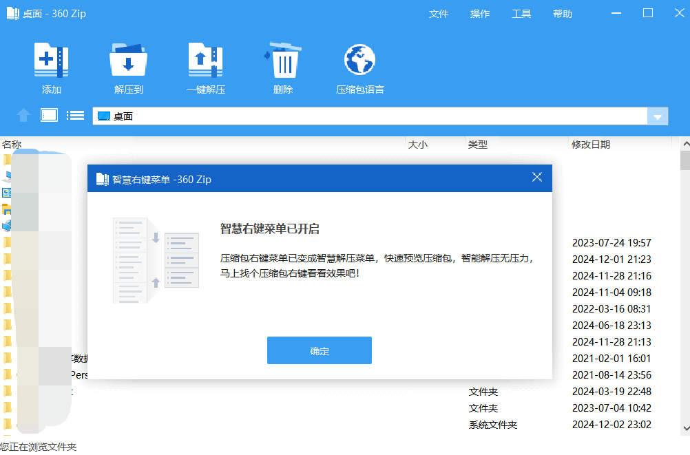Open the 工具 menu

(521, 14)
